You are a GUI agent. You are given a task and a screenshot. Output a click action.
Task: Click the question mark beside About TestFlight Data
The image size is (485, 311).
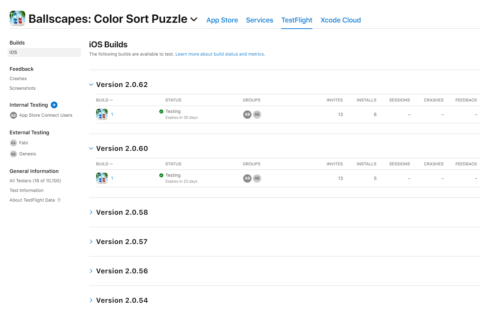click(x=59, y=200)
